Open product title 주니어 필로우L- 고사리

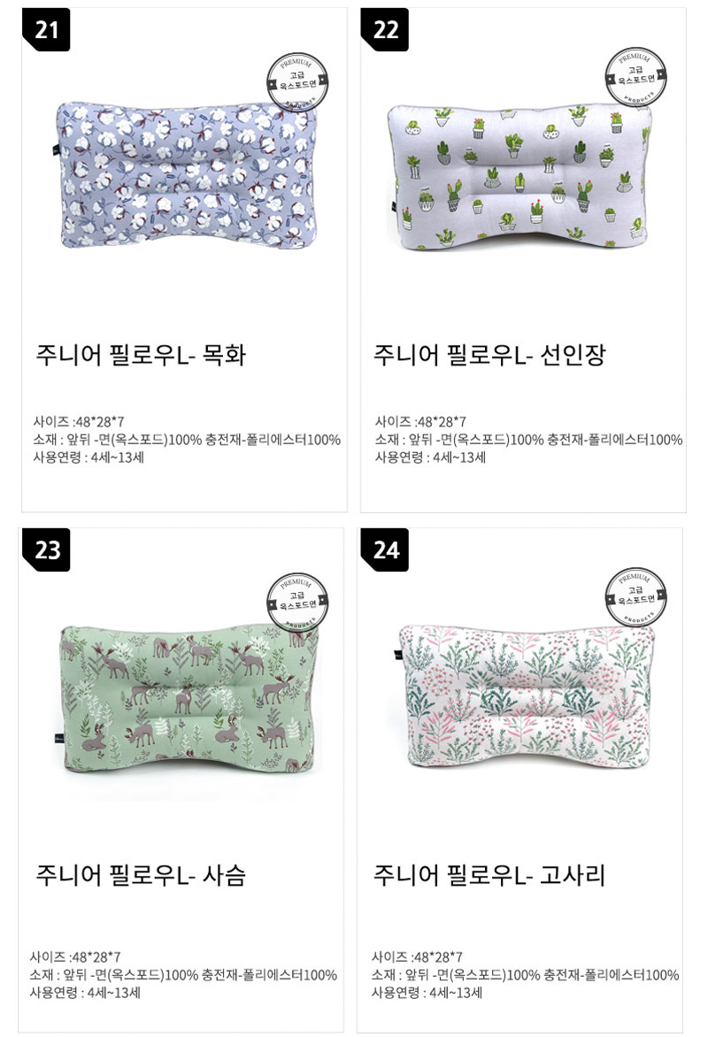pos(489,875)
